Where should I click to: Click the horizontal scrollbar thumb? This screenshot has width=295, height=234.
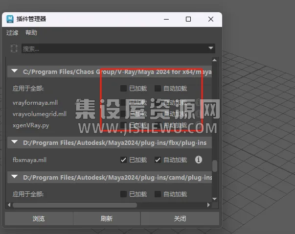click(75, 205)
